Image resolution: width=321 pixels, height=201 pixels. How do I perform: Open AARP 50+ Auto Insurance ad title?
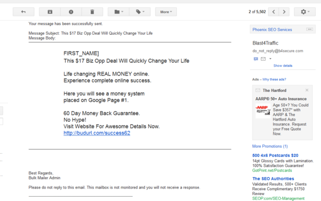click(x=281, y=99)
